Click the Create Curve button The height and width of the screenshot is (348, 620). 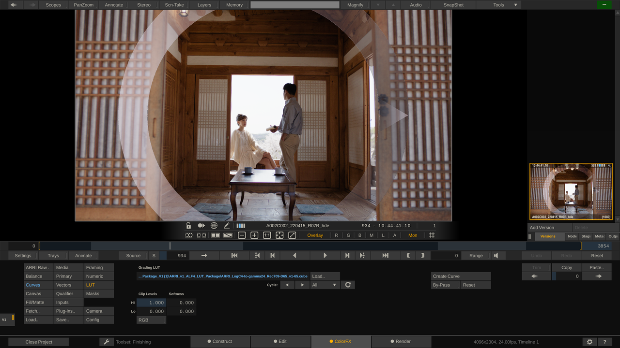[461, 276]
